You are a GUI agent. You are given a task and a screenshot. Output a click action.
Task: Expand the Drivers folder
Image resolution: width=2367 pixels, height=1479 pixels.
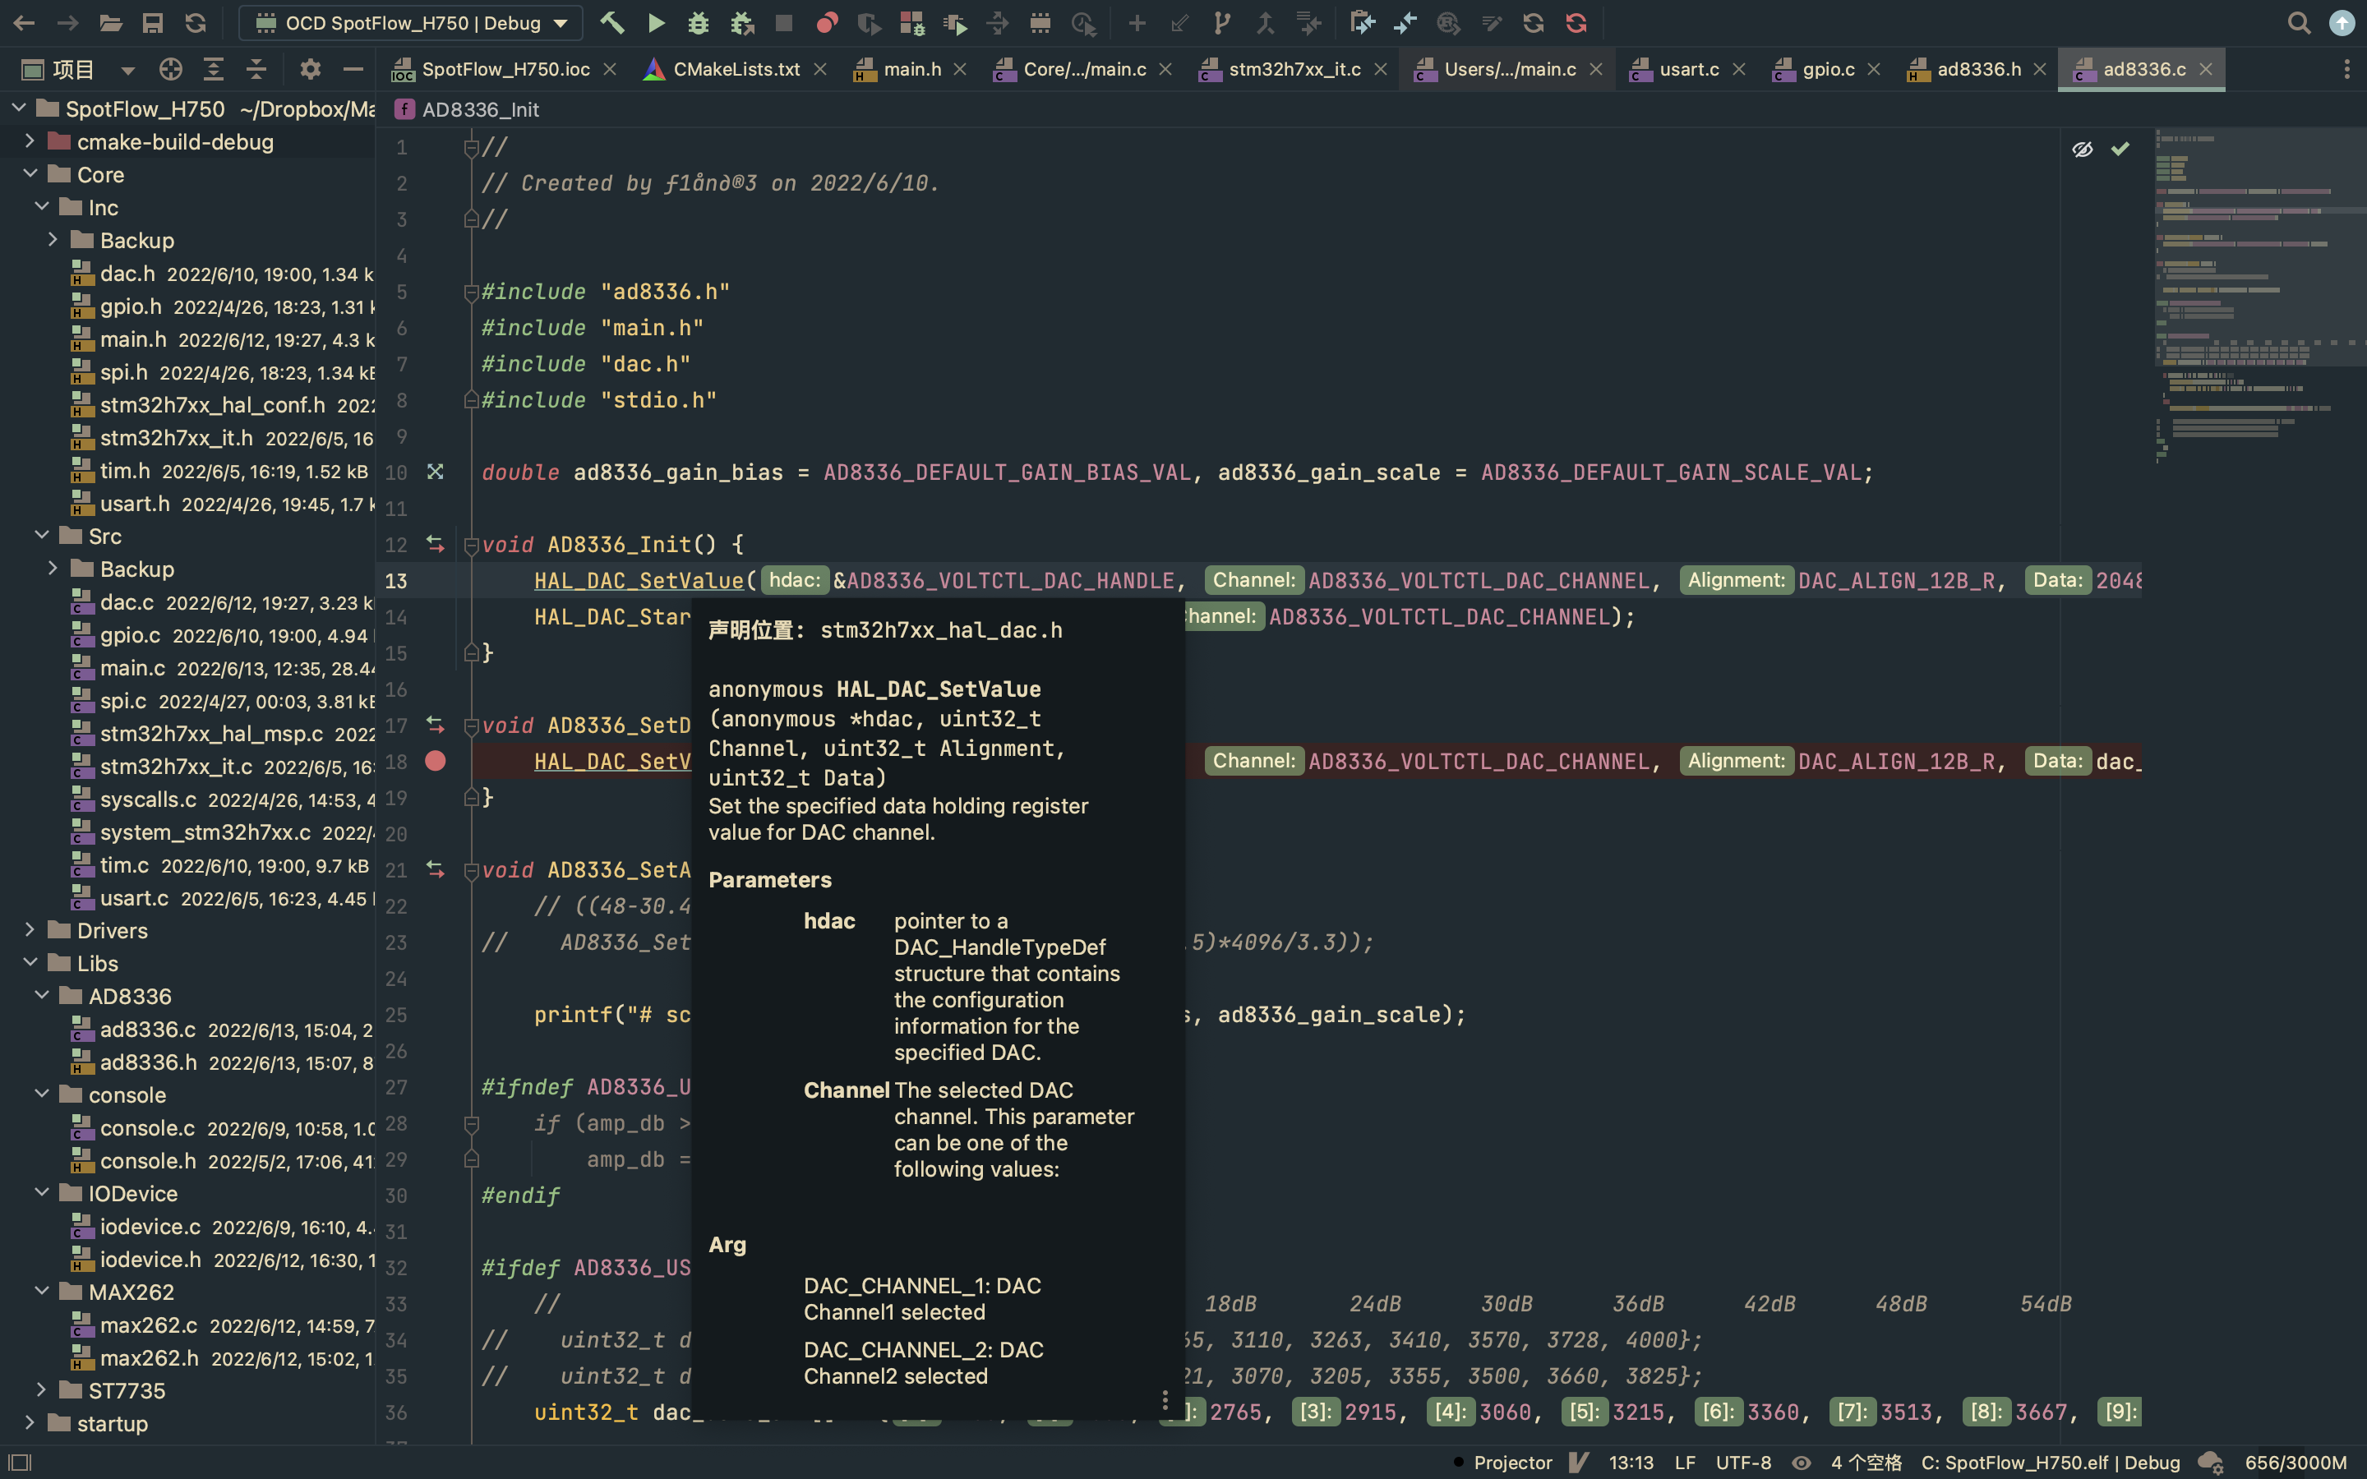(30, 929)
